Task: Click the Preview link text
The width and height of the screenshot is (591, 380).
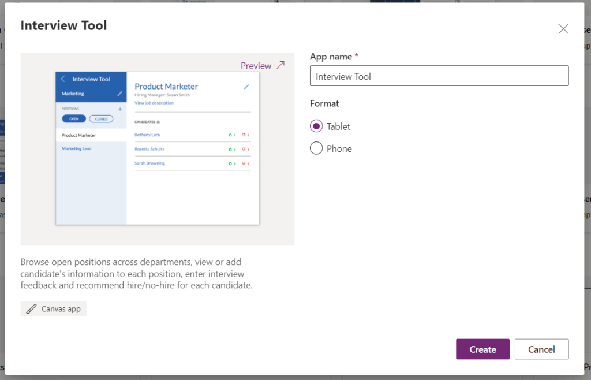Action: 256,66
